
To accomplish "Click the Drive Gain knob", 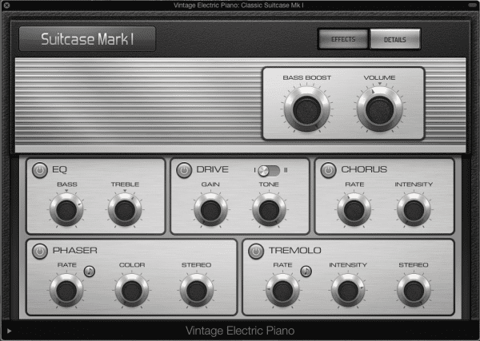I will (210, 210).
